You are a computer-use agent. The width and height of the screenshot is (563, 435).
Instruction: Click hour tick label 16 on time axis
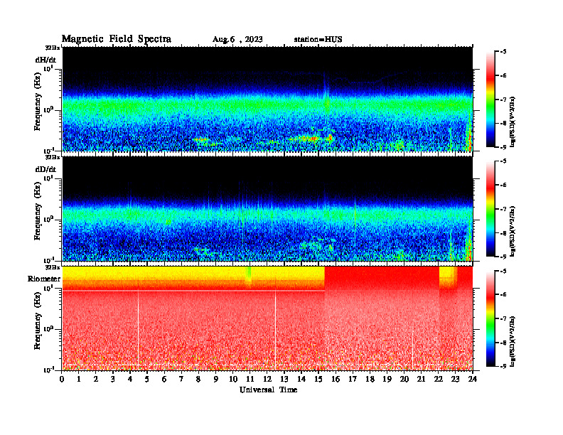(336, 379)
